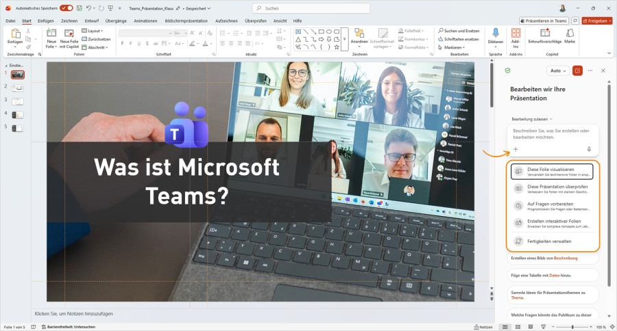The height and width of the screenshot is (331, 617).
Task: Select slide 4 thumbnail
Action: (x=18, y=115)
